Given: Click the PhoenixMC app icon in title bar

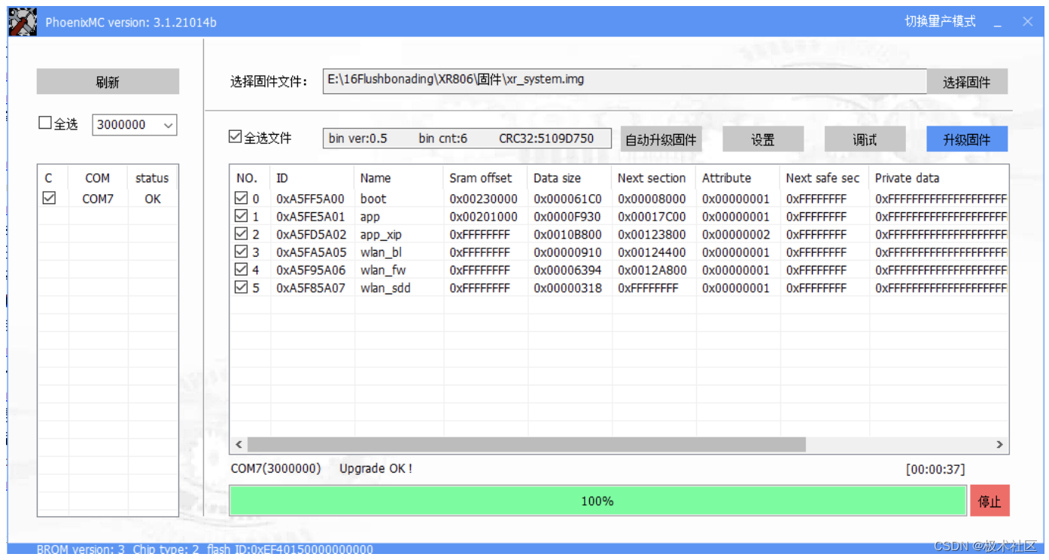Looking at the screenshot, I should [23, 21].
